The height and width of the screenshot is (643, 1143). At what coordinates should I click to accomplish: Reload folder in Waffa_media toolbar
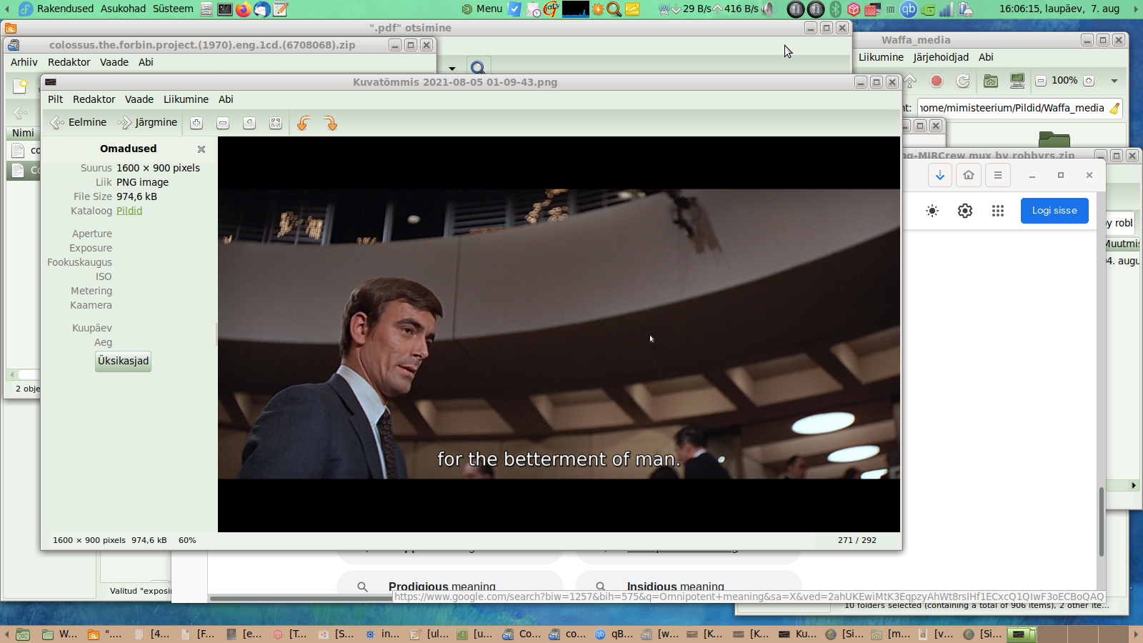(x=963, y=81)
